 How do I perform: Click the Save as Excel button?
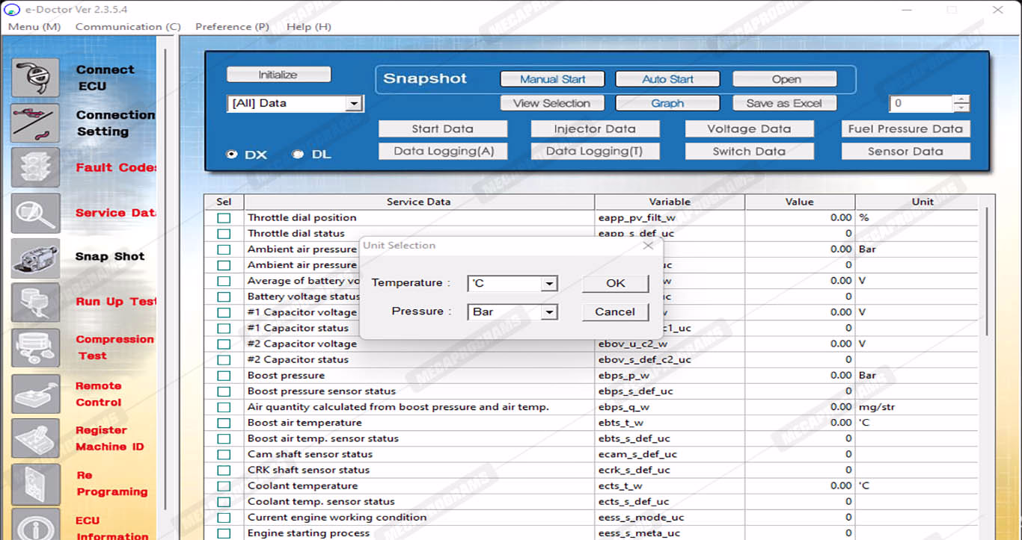coord(783,104)
